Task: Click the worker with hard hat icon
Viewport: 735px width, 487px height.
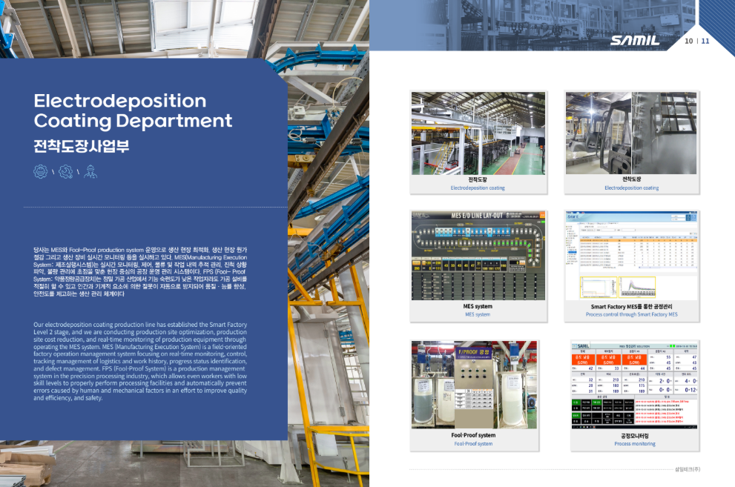Action: (x=90, y=171)
